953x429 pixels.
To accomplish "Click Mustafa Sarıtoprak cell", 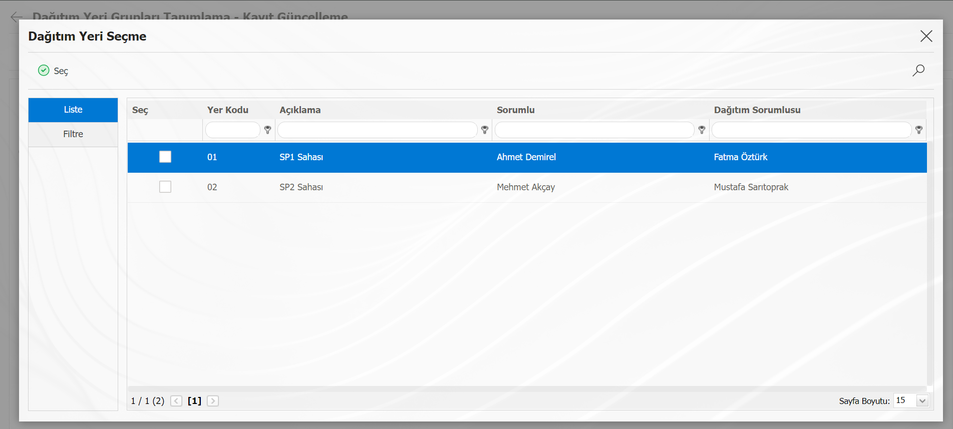I will [x=751, y=187].
